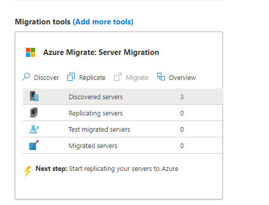Screen dimensions: 269x205
Task: Click the Discovered servers building icon
Action: (34, 96)
